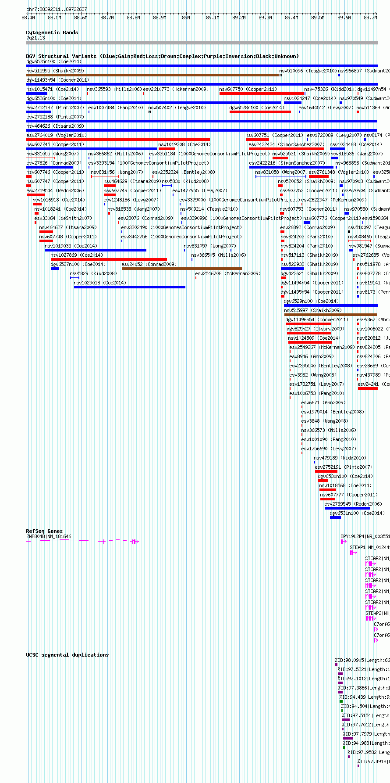390x783 pixels.
Task: Click esv3302490 1000GenomesConsortiumPilotProject label
Action: (181, 228)
